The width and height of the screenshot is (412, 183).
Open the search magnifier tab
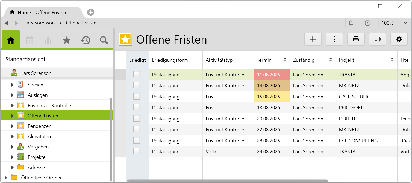tap(104, 40)
